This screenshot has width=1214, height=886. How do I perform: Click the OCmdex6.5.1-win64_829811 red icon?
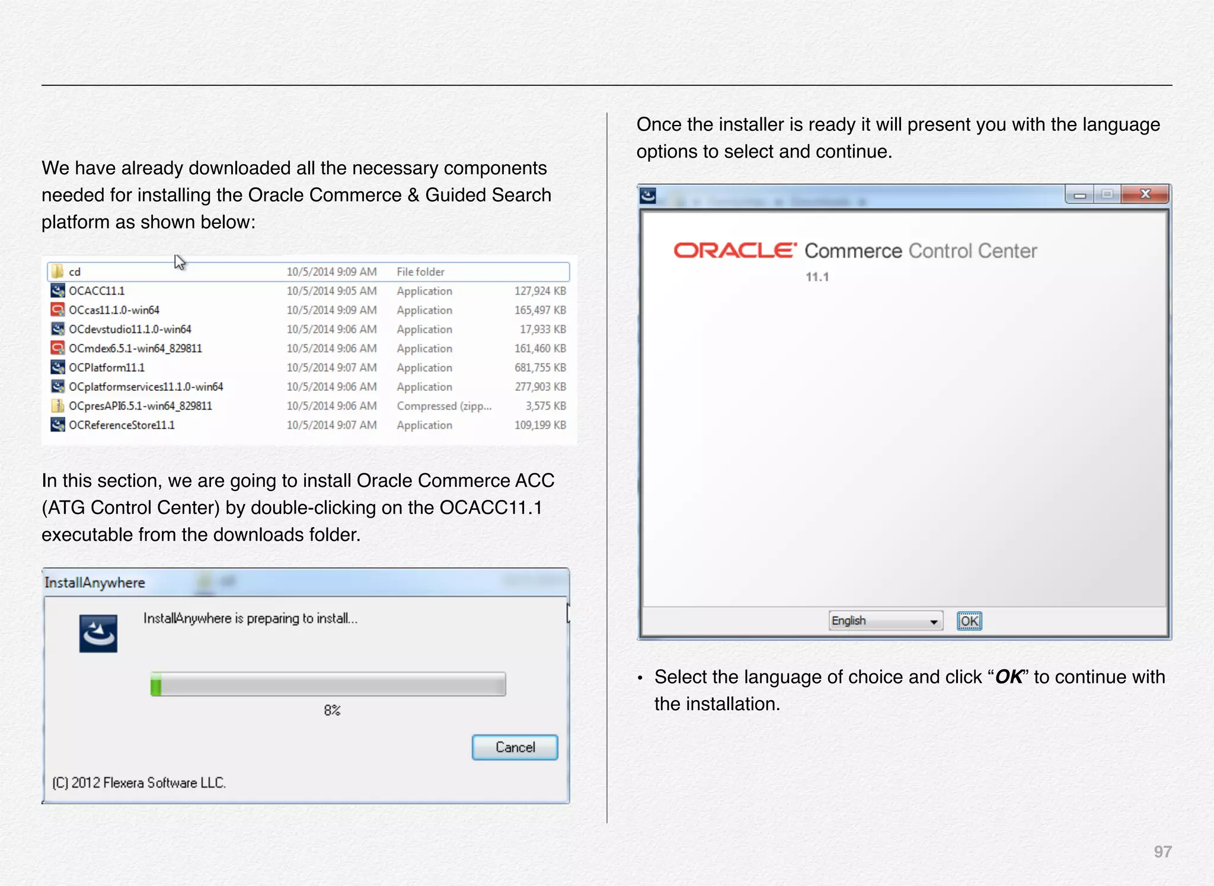pyautogui.click(x=57, y=348)
